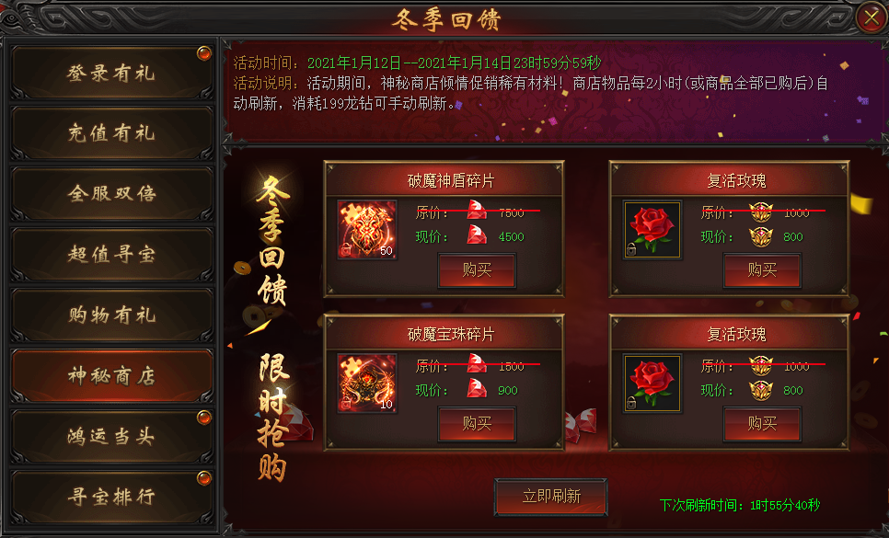The width and height of the screenshot is (889, 538).
Task: Open the 鸿运当头 tab
Action: (111, 436)
